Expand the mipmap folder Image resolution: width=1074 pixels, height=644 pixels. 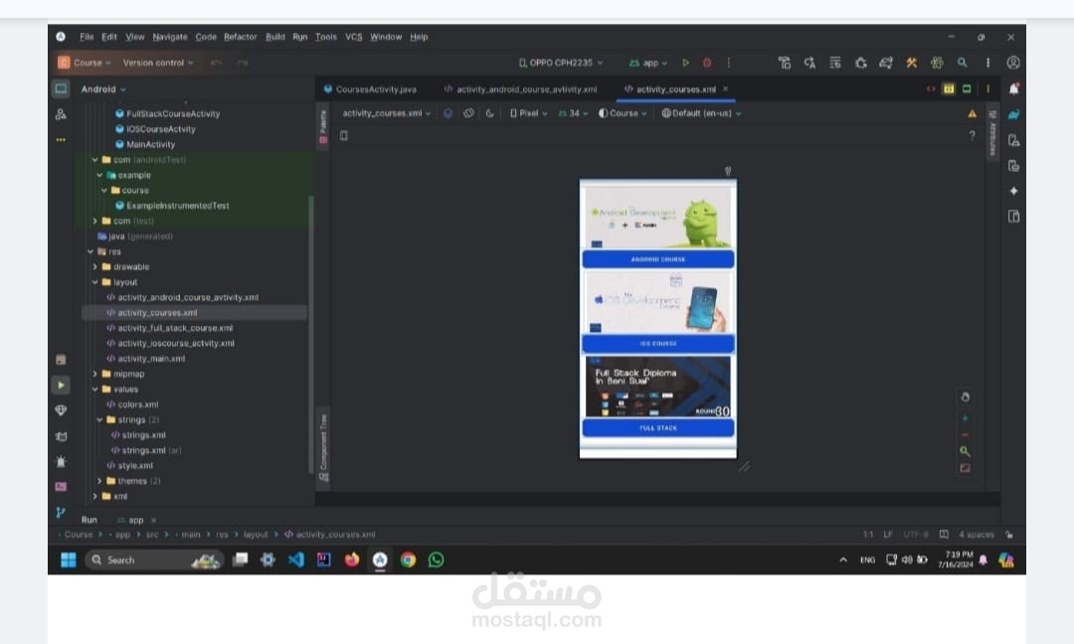[95, 374]
